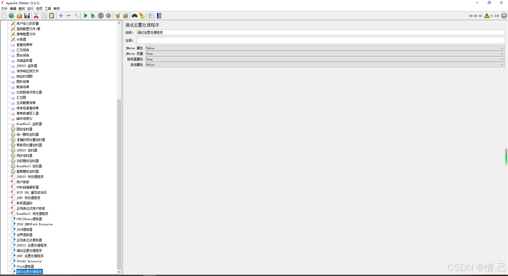Screen dimensions: 508x276
Task: Click the tree scrollbar down arrow
Action: point(119,272)
